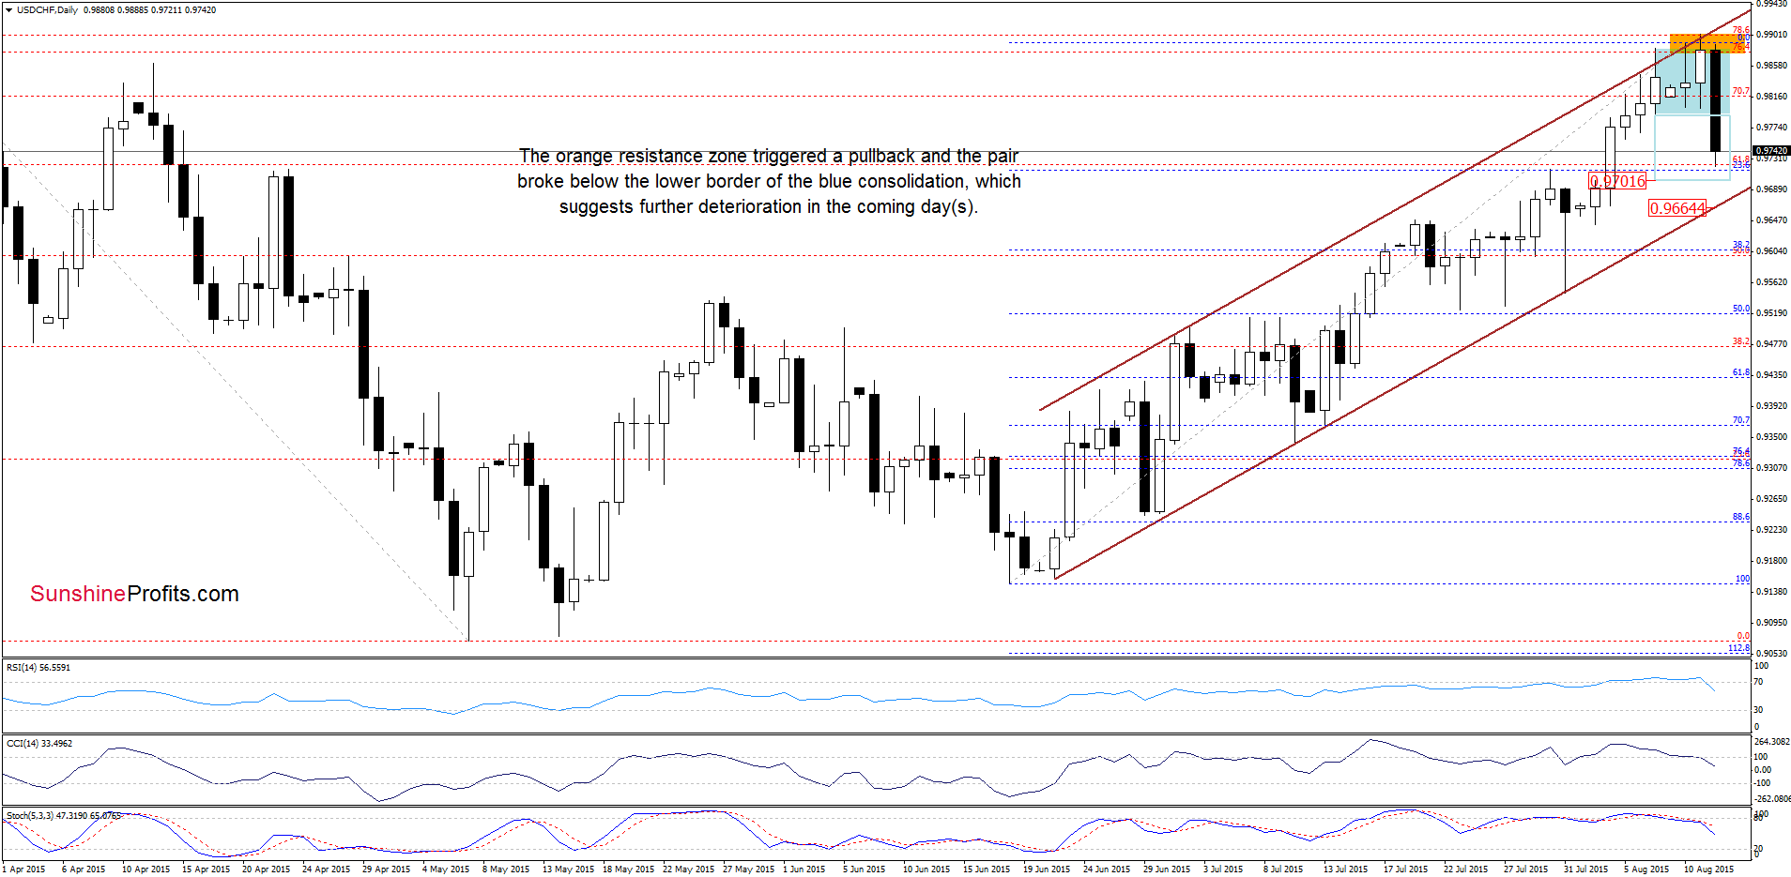Viewport: 1791px width, 877px height.
Task: Click the blue 112.8 Fibonacci level label
Action: point(1738,648)
